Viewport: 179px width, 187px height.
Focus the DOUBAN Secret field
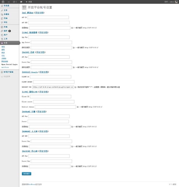[x=48, y=121]
